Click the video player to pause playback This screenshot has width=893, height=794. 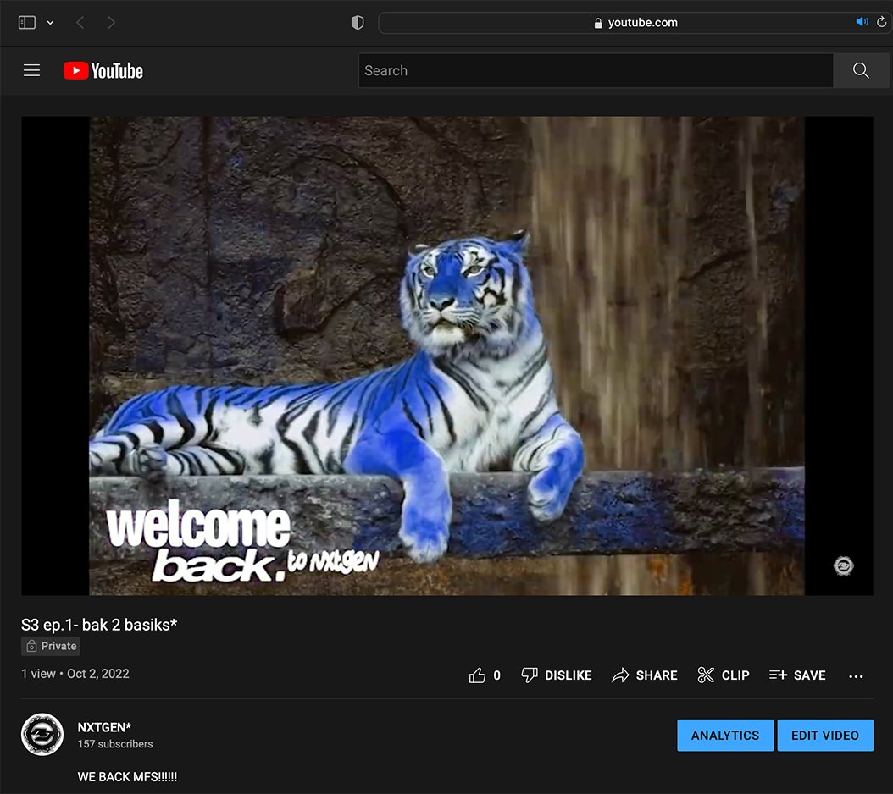tap(447, 356)
